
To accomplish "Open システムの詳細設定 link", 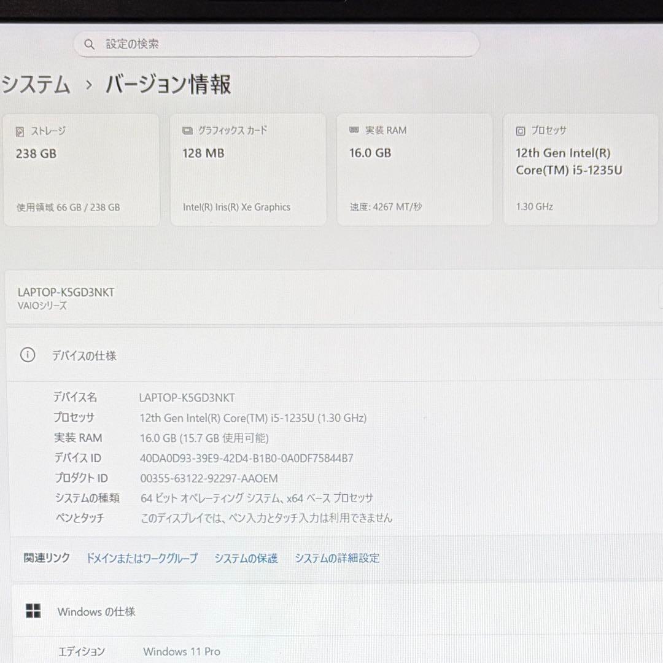I will (337, 558).
